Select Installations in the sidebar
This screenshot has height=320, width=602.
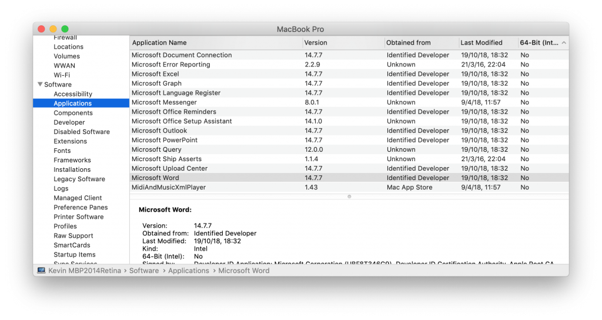[x=72, y=169]
